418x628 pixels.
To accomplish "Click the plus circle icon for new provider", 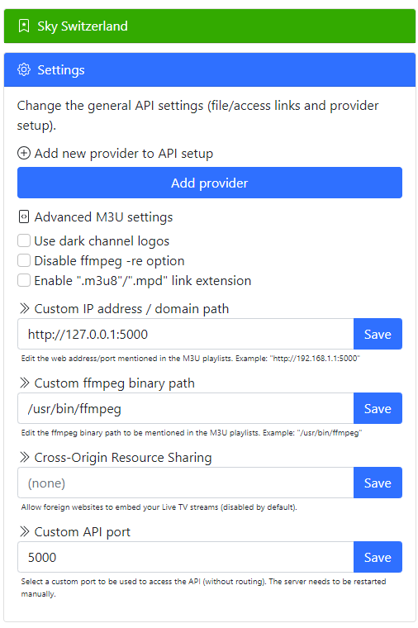I will 24,153.
